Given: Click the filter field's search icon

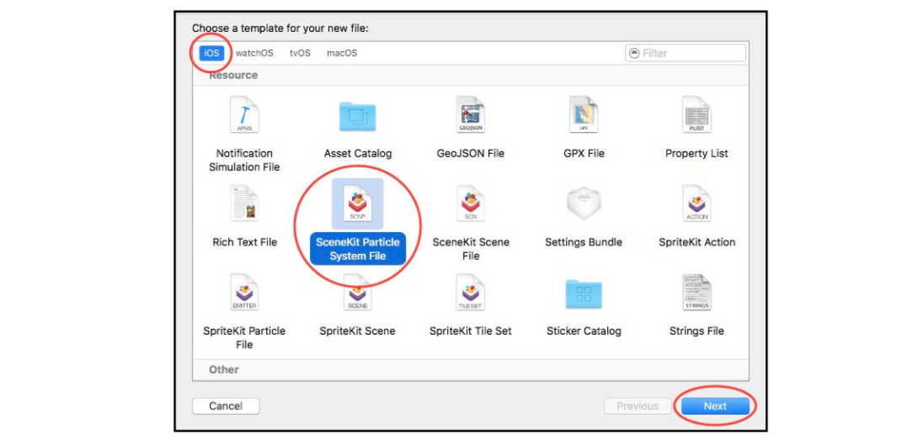Looking at the screenshot, I should [x=634, y=53].
